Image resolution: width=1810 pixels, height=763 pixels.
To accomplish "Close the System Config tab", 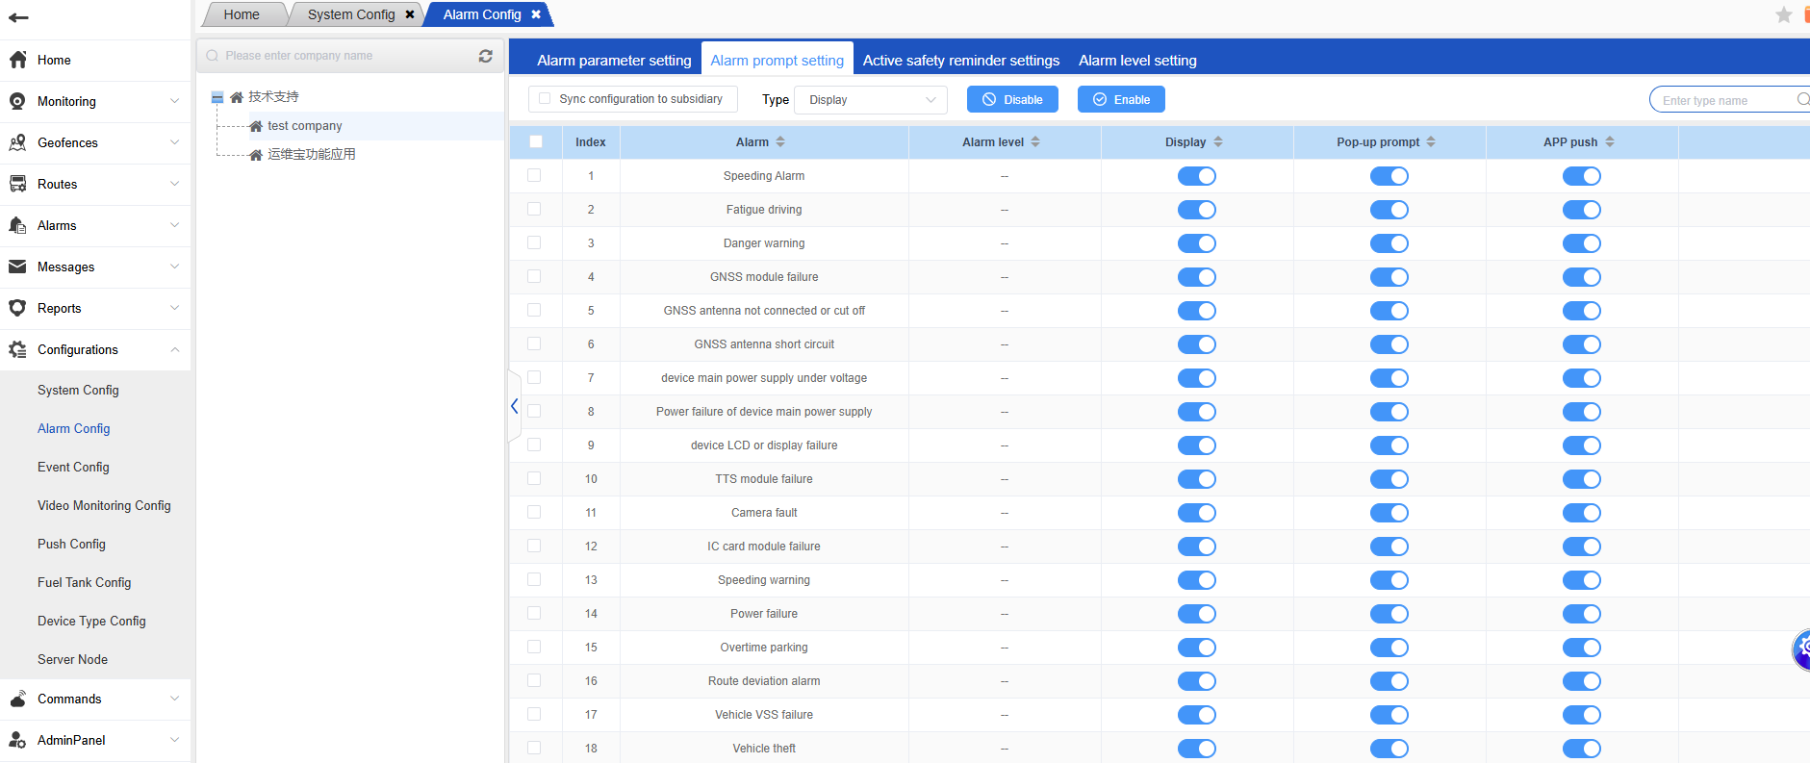I will point(410,14).
